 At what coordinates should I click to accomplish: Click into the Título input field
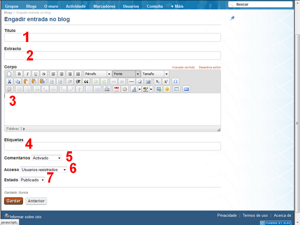coord(112,38)
